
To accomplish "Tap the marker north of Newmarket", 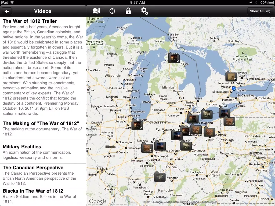I will pyautogui.click(x=231, y=76).
